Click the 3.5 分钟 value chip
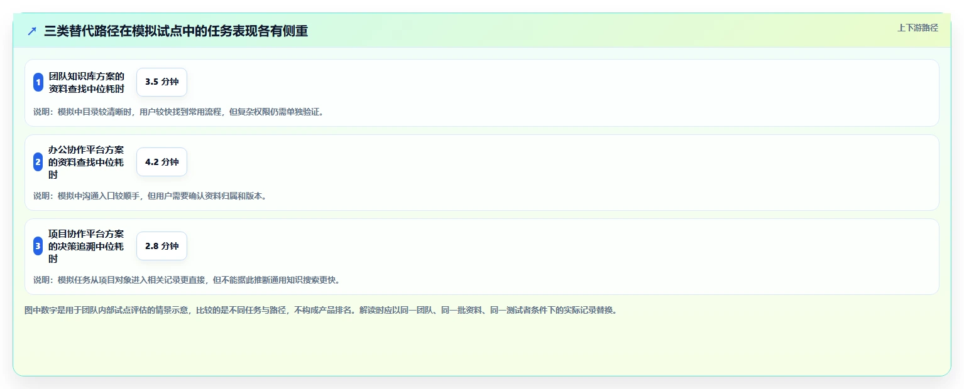 tap(162, 82)
